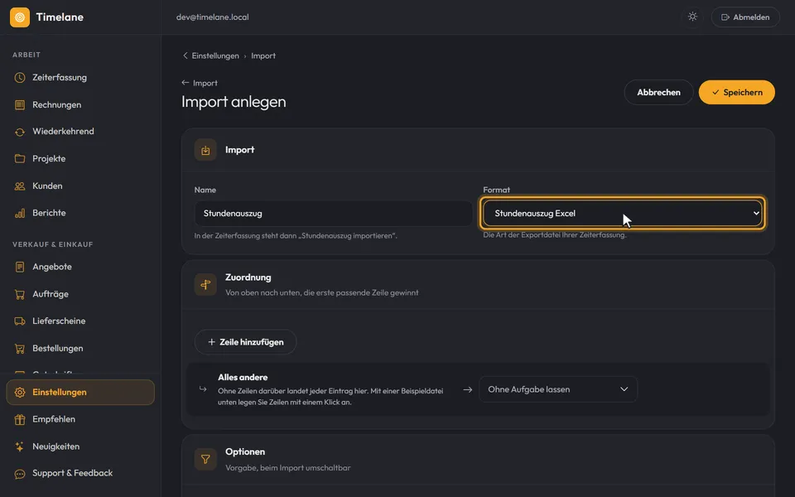Click the Berichte bar chart icon

(20, 213)
